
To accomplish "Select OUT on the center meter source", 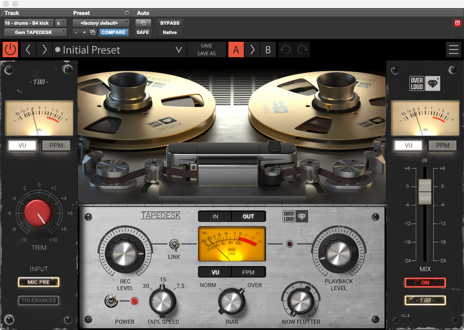I will (248, 217).
